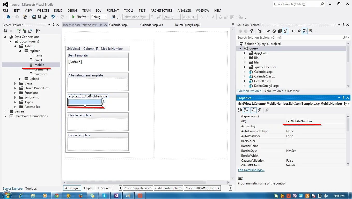Click the Bold formatting icon
352x199 pixels.
pyautogui.click(x=201, y=17)
